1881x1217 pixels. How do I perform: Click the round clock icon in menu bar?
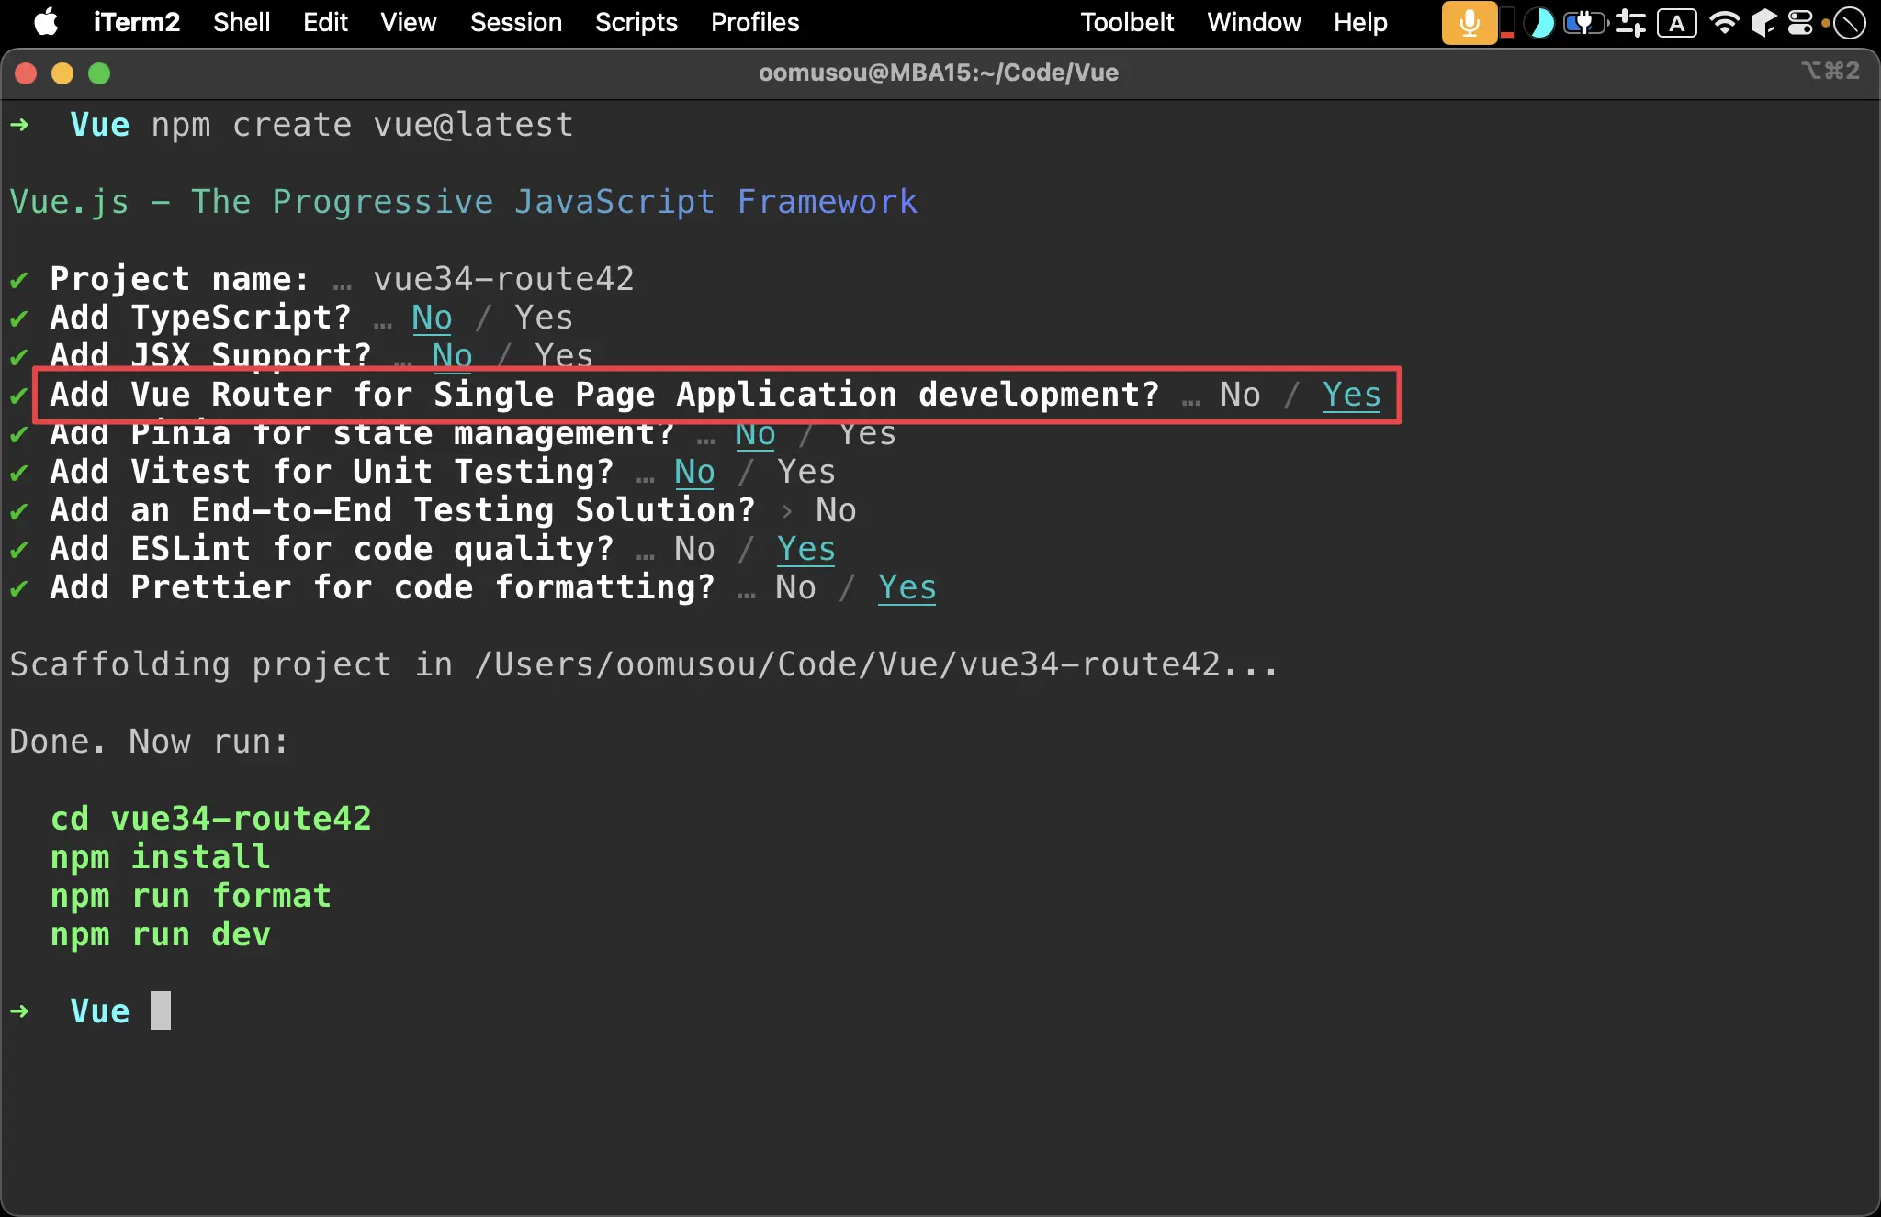1849,23
